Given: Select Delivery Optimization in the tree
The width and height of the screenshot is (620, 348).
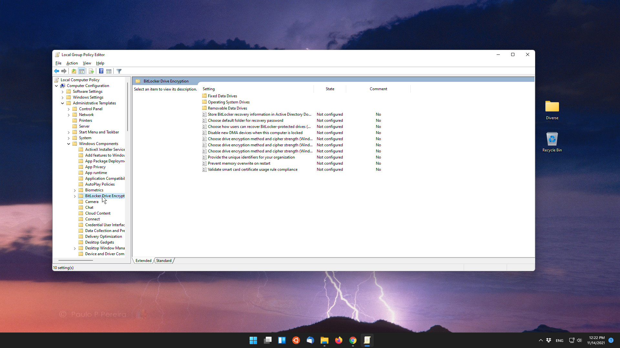Looking at the screenshot, I should (x=103, y=237).
